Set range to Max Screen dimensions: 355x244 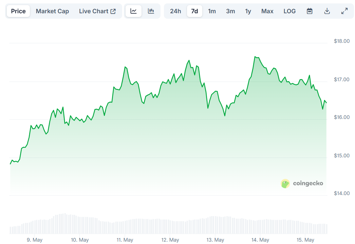[267, 11]
